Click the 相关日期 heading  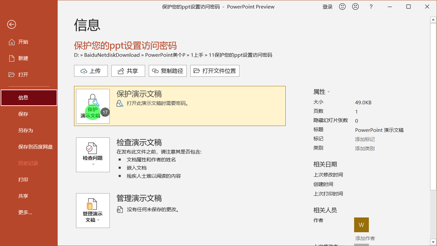(x=325, y=164)
